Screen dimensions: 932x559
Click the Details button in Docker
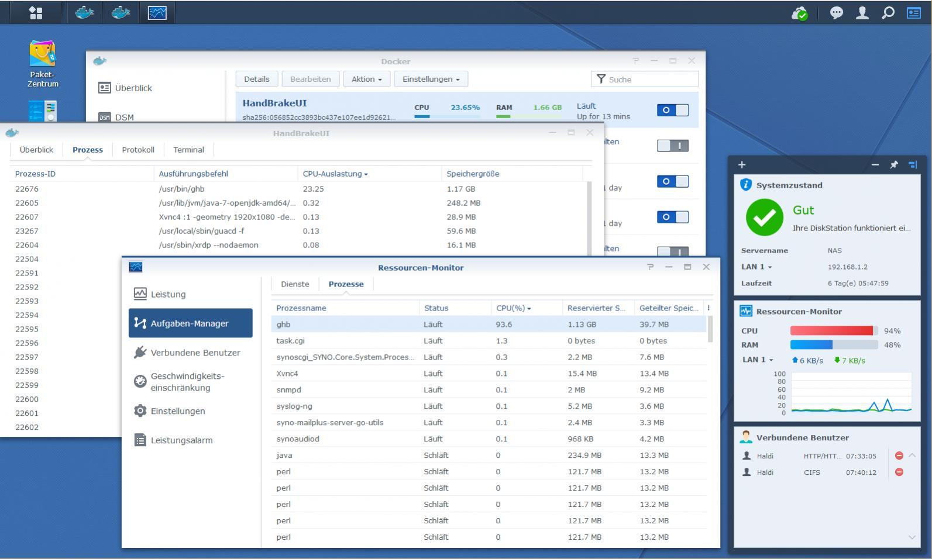pos(257,79)
